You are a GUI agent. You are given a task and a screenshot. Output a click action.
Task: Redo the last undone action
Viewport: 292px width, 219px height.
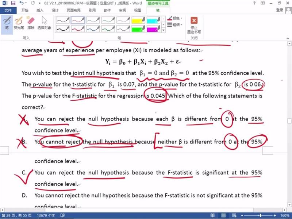[33, 3]
